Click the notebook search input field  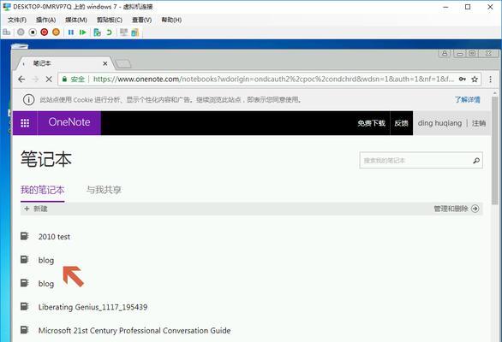[415, 161]
